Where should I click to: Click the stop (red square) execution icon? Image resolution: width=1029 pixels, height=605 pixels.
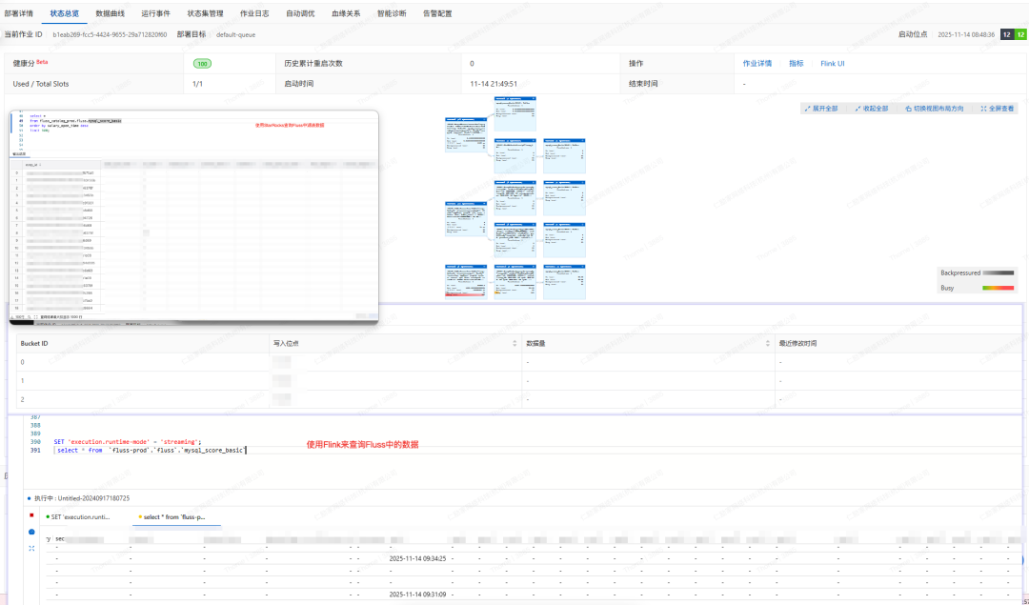point(31,515)
